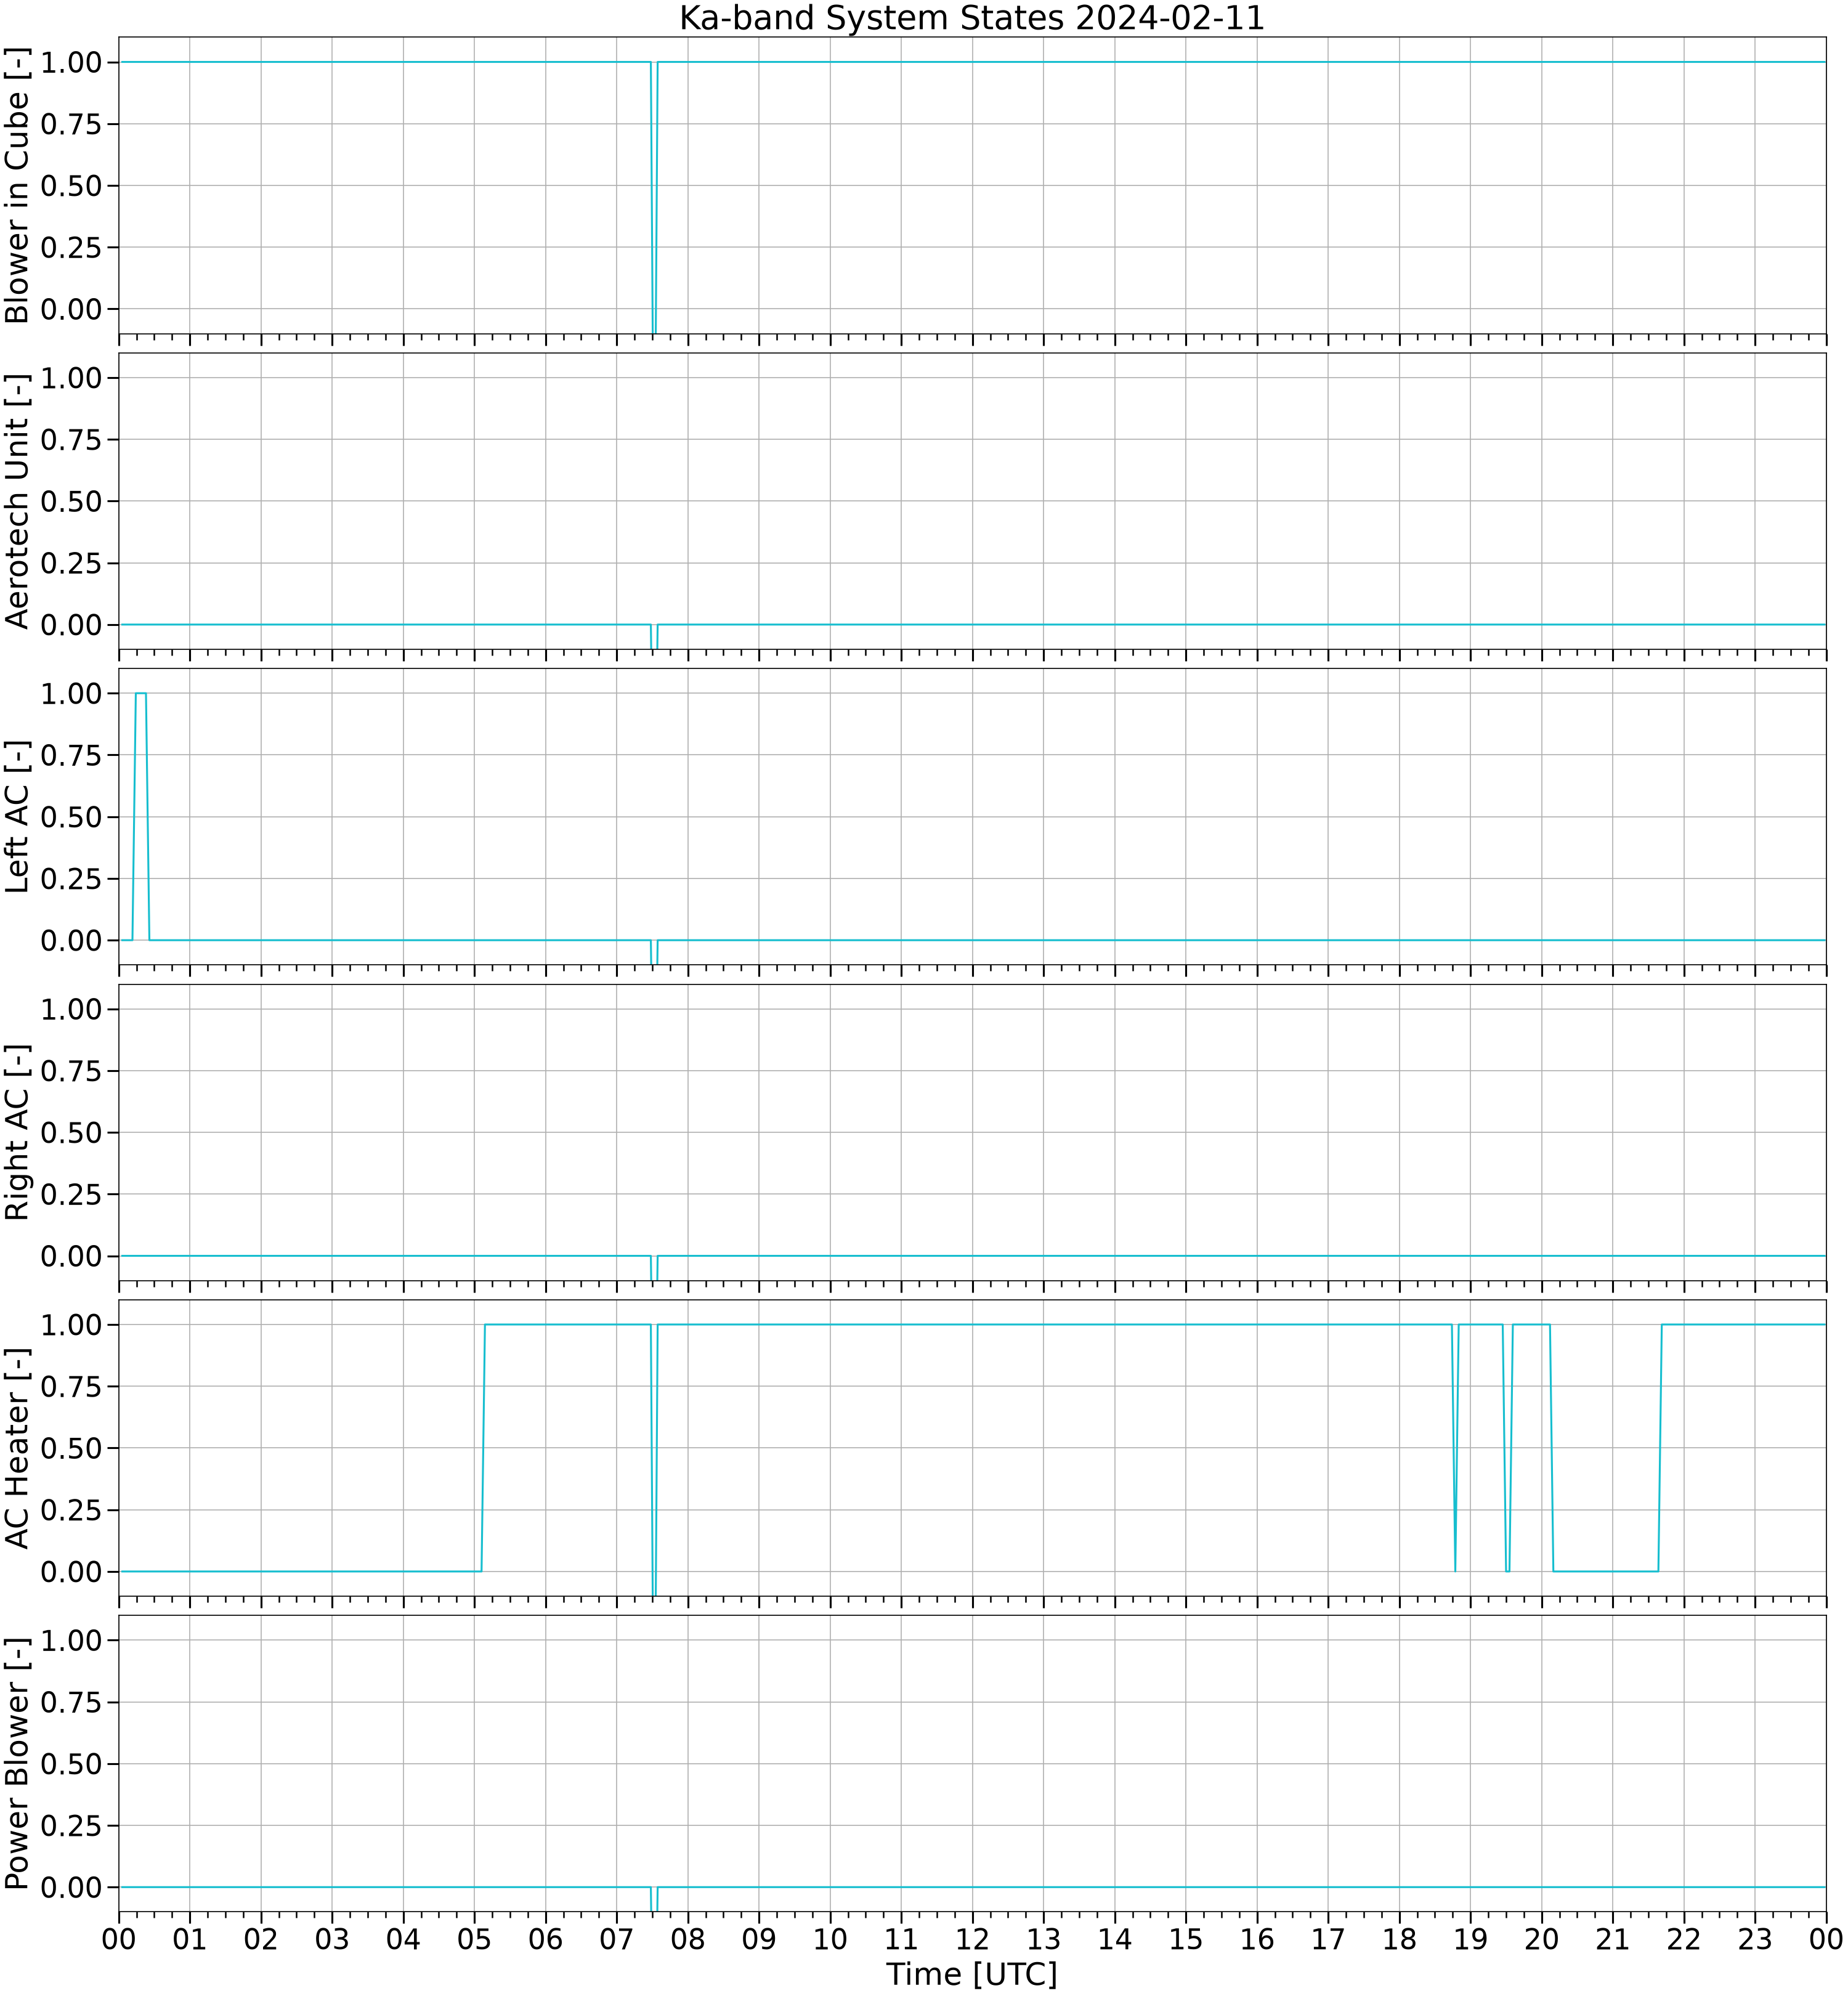Click the 20 hour tick label
Viewport: 1848px width, 1996px height.
(x=1541, y=1939)
